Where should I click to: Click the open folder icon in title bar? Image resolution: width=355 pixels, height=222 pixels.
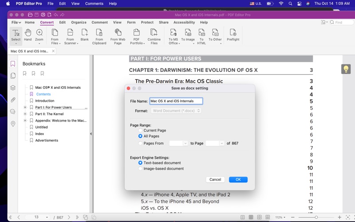click(x=30, y=15)
